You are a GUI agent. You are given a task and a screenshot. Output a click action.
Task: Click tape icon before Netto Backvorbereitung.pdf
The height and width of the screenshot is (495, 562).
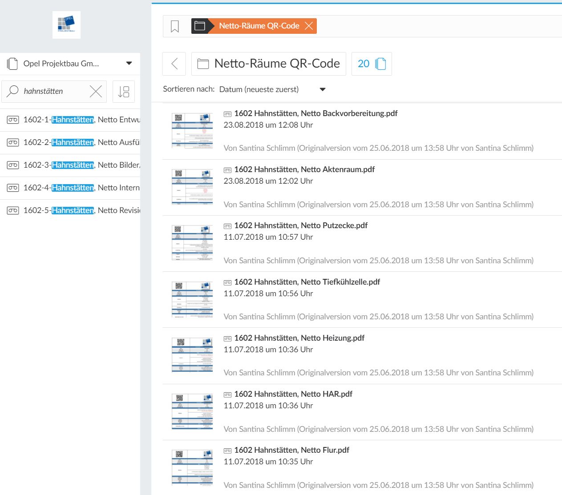point(227,114)
